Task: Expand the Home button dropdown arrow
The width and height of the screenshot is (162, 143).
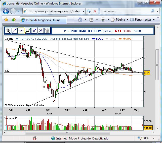Action: point(86,20)
